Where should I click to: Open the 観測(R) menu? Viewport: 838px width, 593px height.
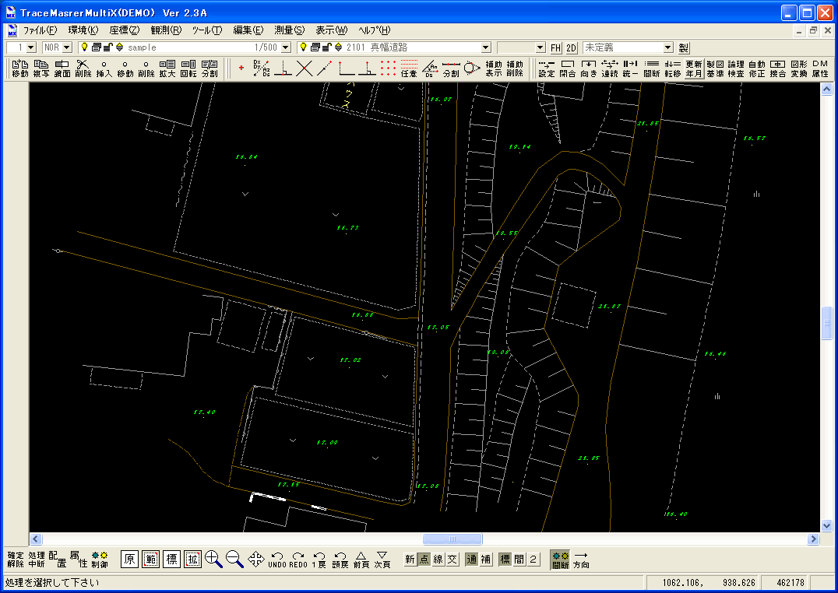(166, 30)
